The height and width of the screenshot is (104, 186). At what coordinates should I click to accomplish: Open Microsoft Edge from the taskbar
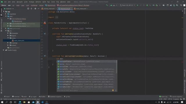pos(20,102)
